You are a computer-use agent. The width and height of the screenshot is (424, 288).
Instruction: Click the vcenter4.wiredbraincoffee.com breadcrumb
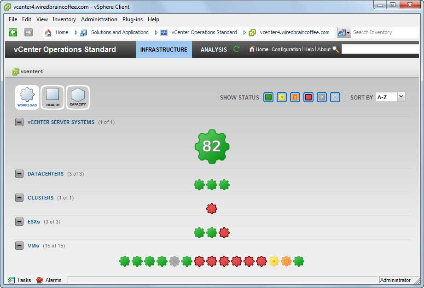[295, 32]
